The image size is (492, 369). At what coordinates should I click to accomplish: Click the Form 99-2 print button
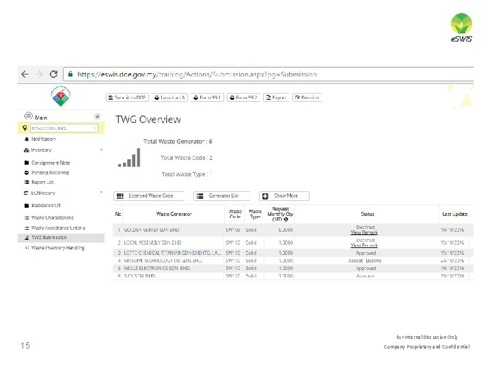point(243,98)
